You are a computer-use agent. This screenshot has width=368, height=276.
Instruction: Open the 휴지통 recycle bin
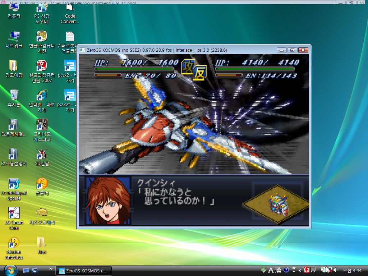pyautogui.click(x=14, y=98)
